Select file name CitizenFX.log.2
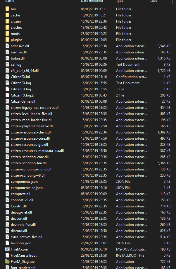 (22, 95)
